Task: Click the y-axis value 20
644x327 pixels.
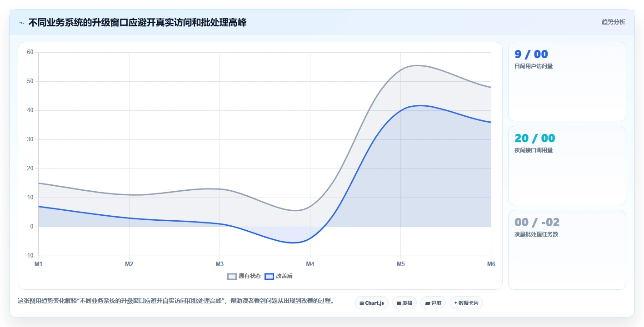Action: point(30,168)
